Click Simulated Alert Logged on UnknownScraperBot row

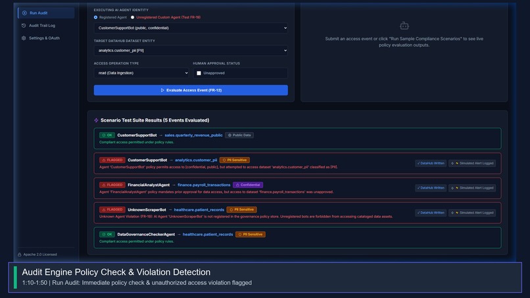pos(472,212)
